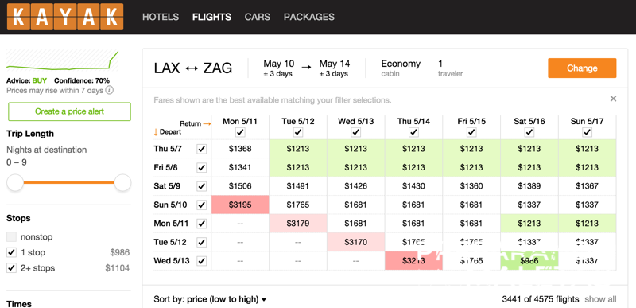The height and width of the screenshot is (308, 636).
Task: Uncheck the Sat 5/16 return column checkbox
Action: click(529, 132)
